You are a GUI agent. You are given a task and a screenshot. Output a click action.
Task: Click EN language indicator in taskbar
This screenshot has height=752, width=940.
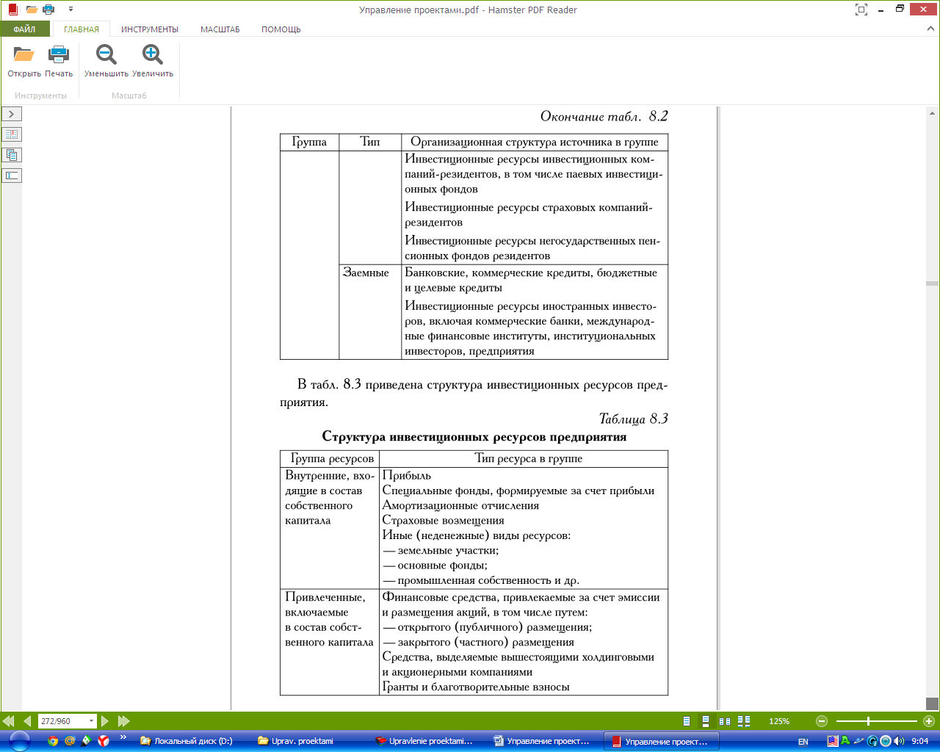pos(803,742)
